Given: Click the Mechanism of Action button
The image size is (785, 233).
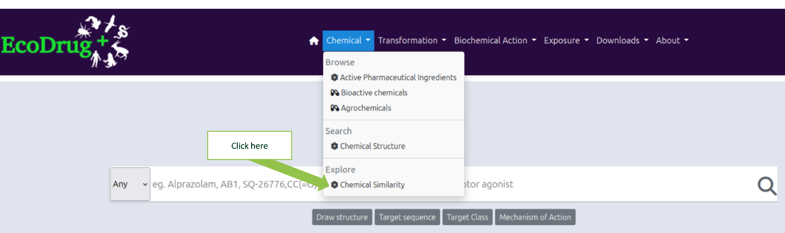Looking at the screenshot, I should [x=535, y=217].
